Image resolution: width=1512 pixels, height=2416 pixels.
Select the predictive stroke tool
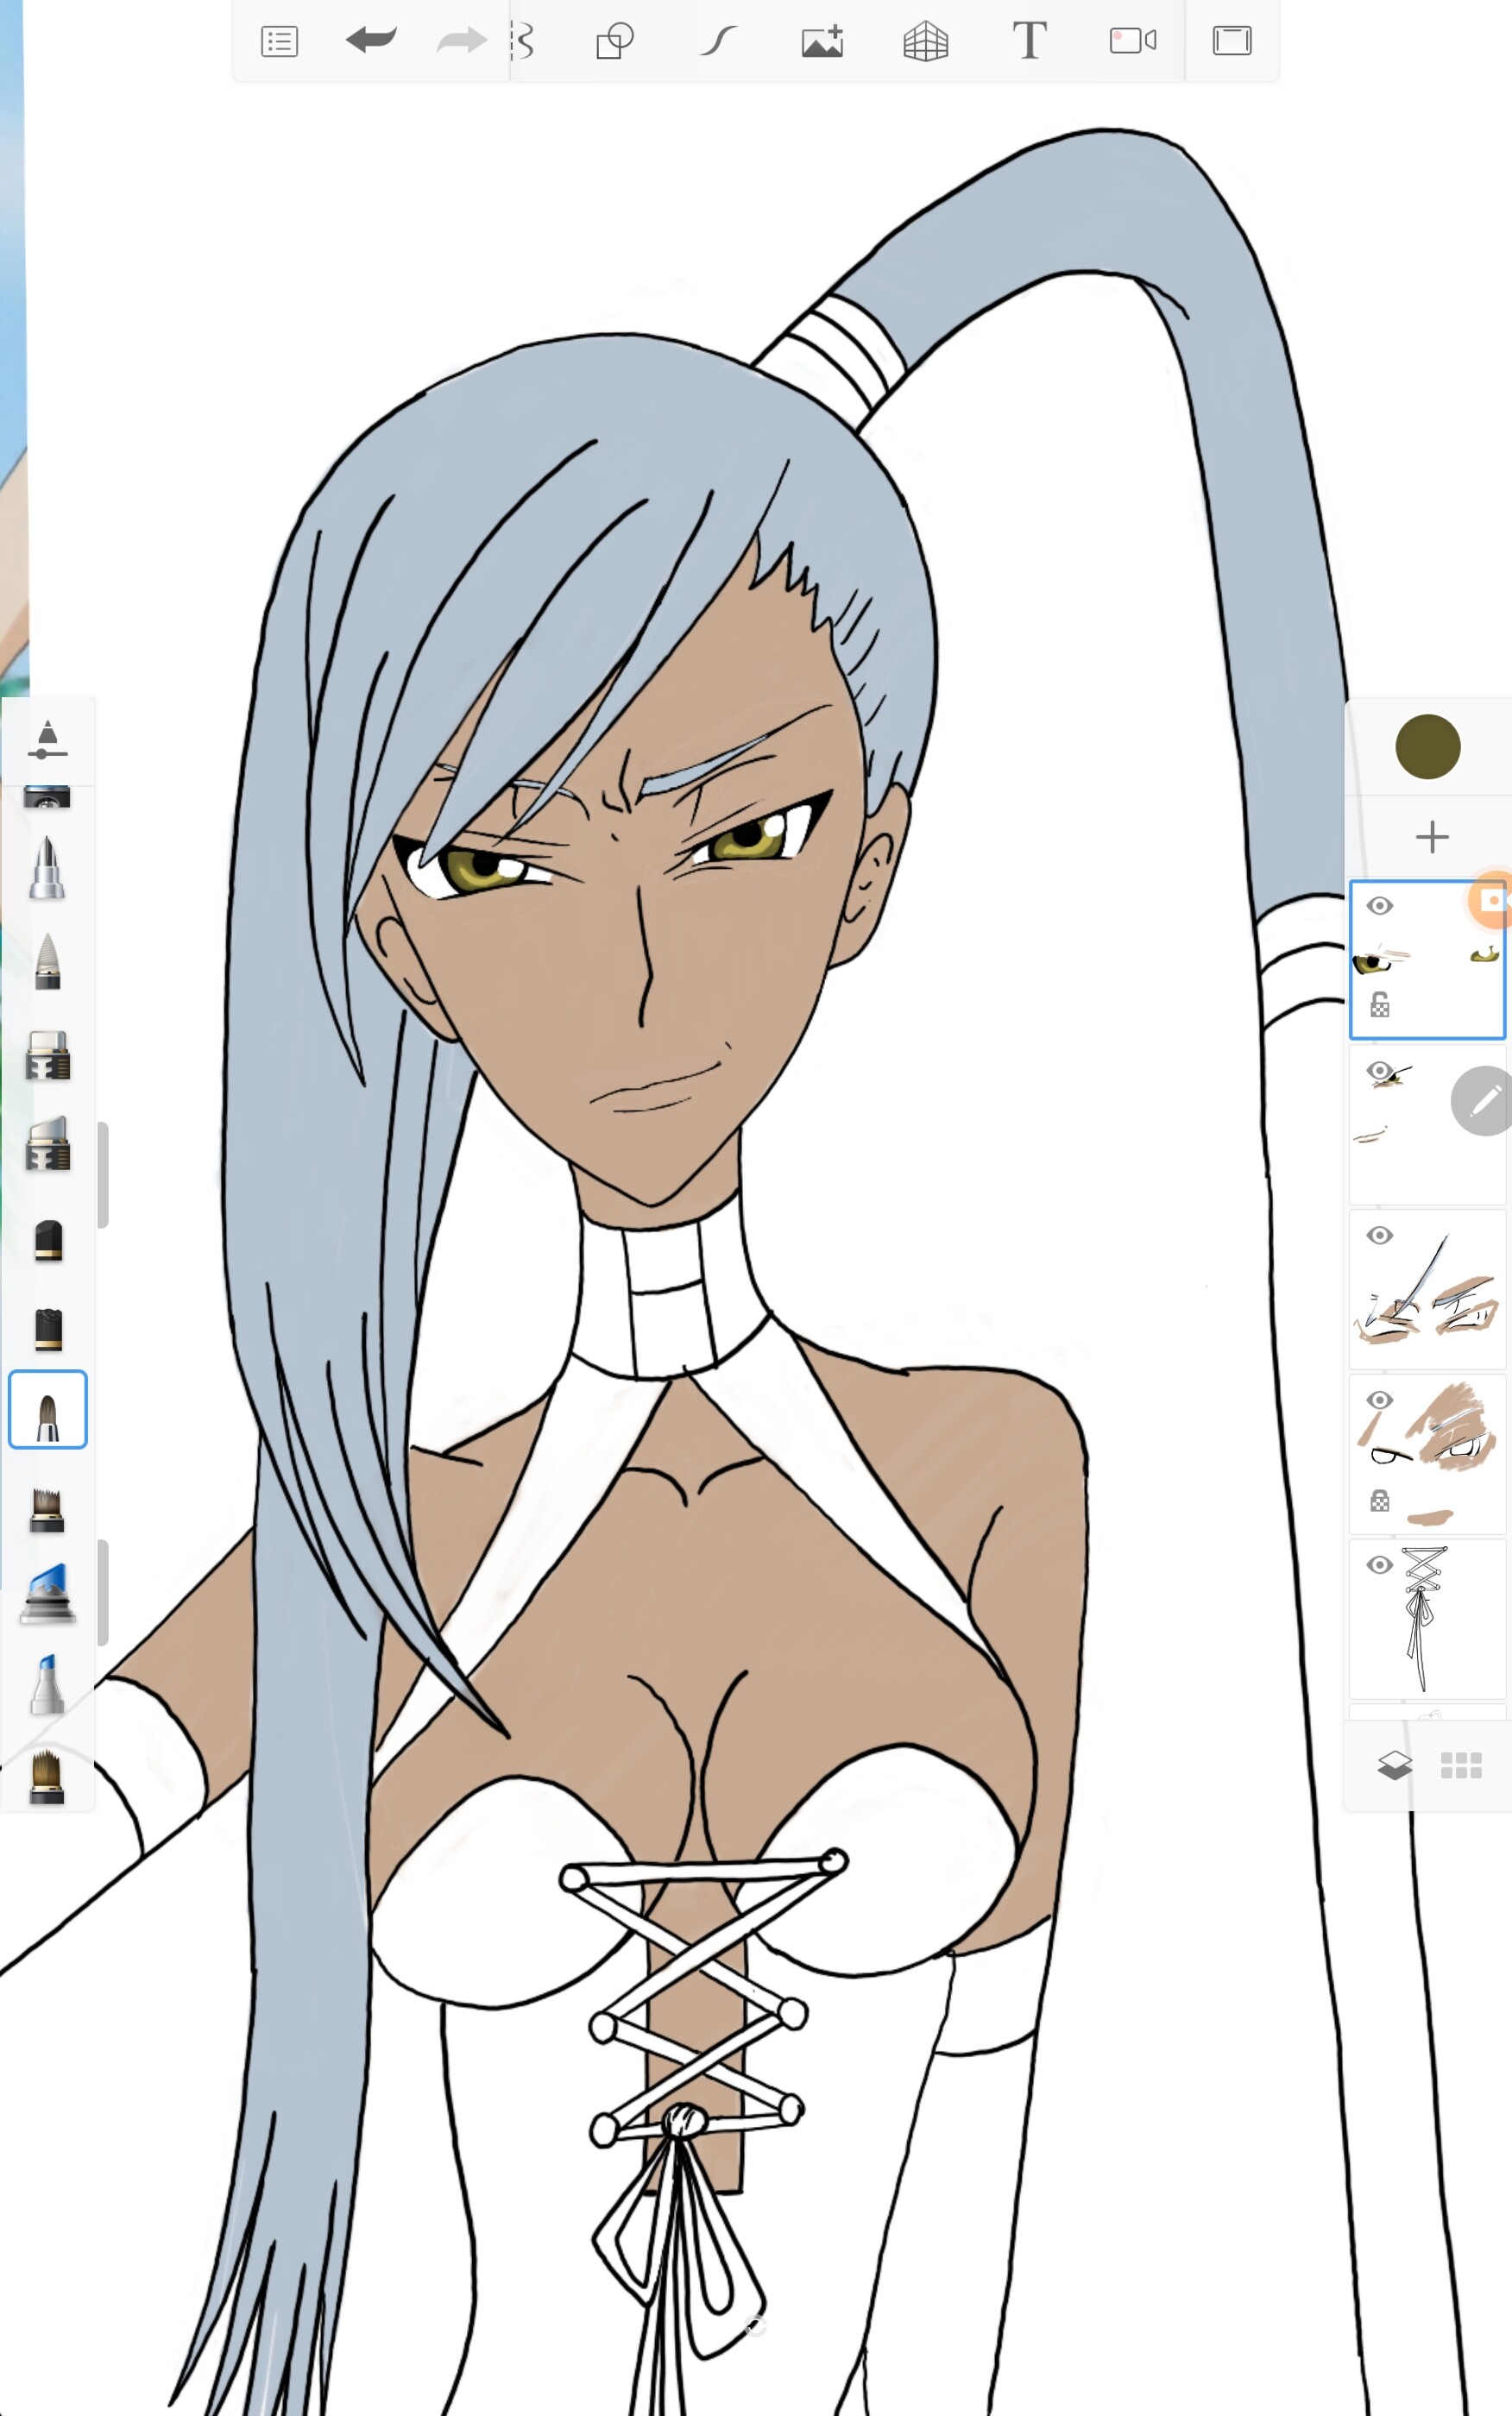718,41
